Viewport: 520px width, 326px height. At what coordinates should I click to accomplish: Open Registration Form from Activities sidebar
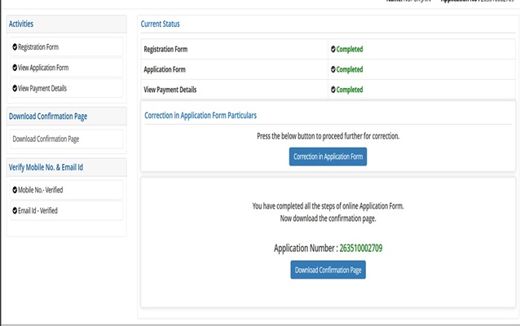[38, 47]
